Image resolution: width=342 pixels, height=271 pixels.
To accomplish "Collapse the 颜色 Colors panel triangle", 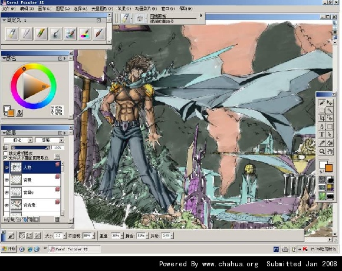I will click(4, 58).
